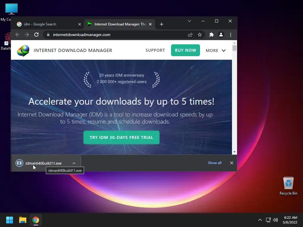Screen dimensions: 303x227
Task: Expand the MORE dropdown menu
Action: pos(215,51)
